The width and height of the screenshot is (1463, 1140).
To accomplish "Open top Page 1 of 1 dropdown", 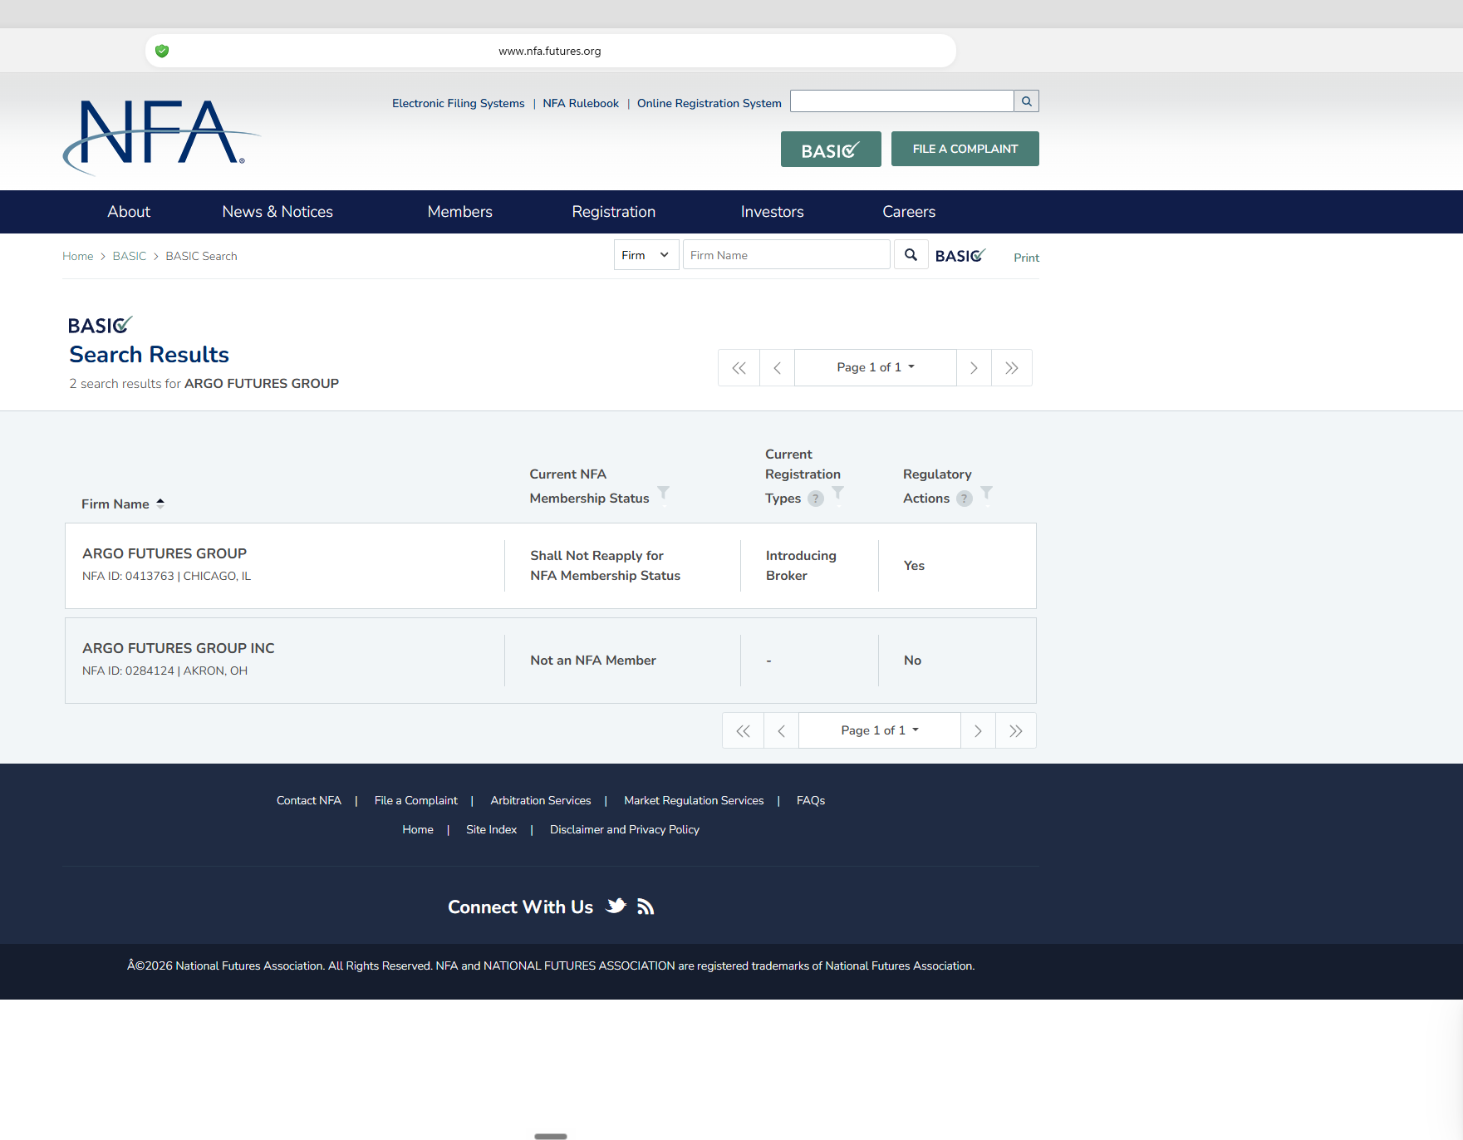I will pyautogui.click(x=876, y=368).
